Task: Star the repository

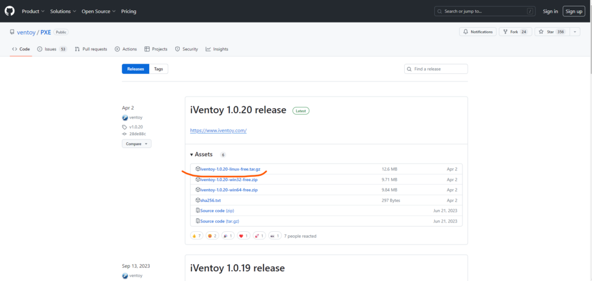Action: (552, 32)
